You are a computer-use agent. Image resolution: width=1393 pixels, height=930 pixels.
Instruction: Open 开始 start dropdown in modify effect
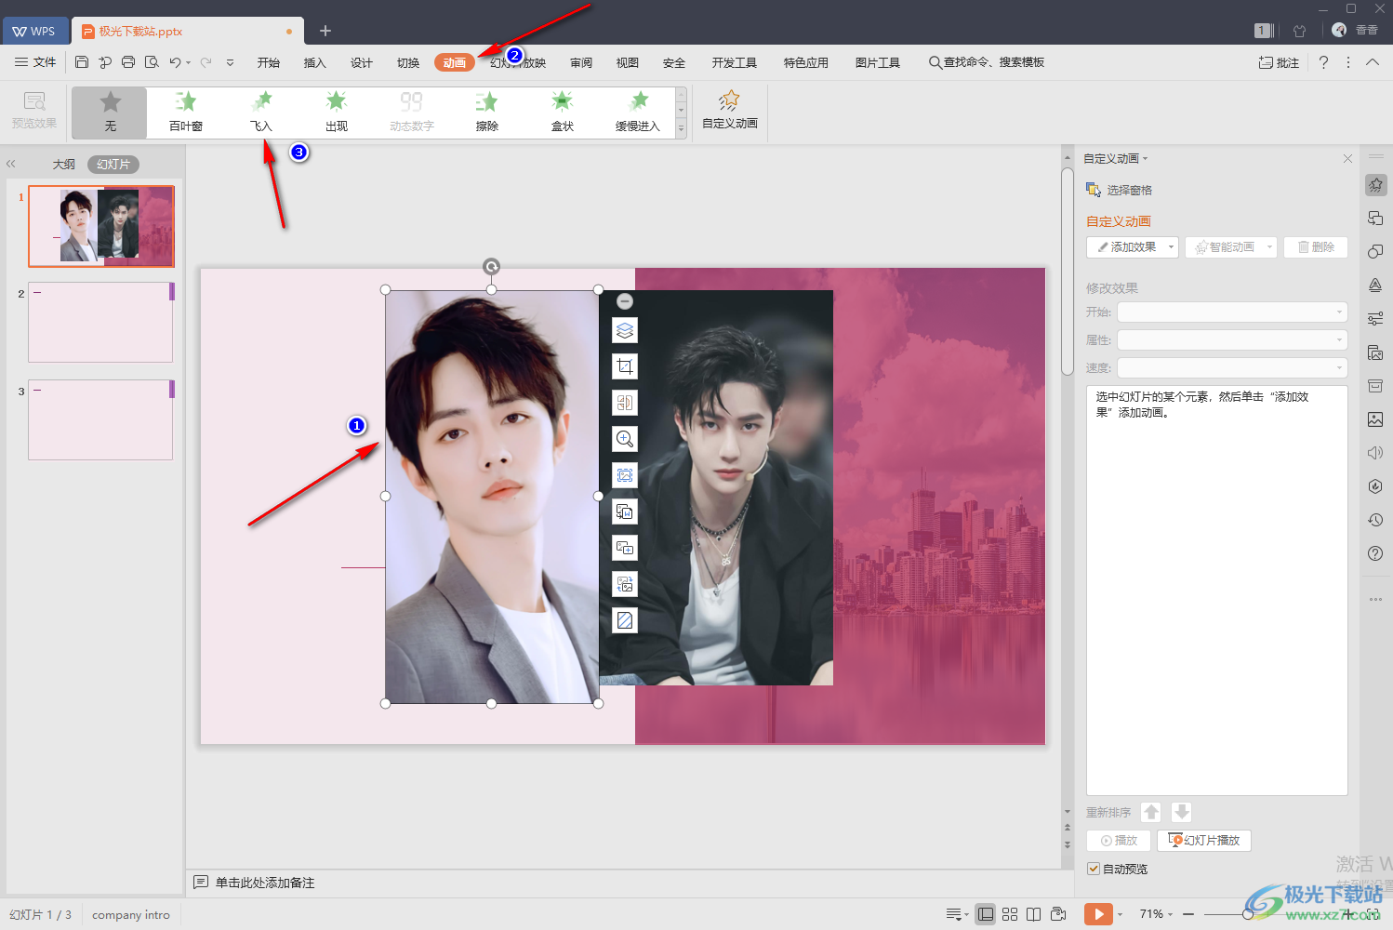[1232, 312]
